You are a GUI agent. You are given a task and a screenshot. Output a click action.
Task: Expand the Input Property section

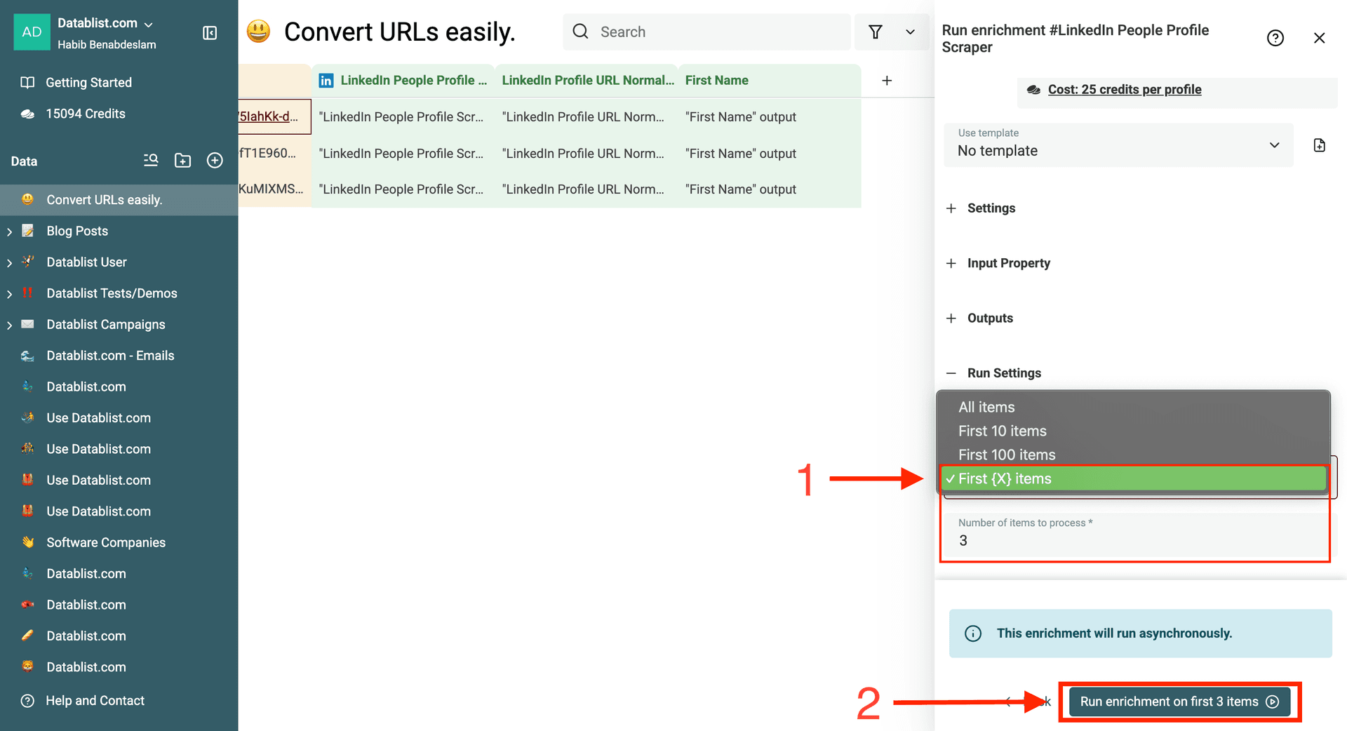pyautogui.click(x=1008, y=263)
